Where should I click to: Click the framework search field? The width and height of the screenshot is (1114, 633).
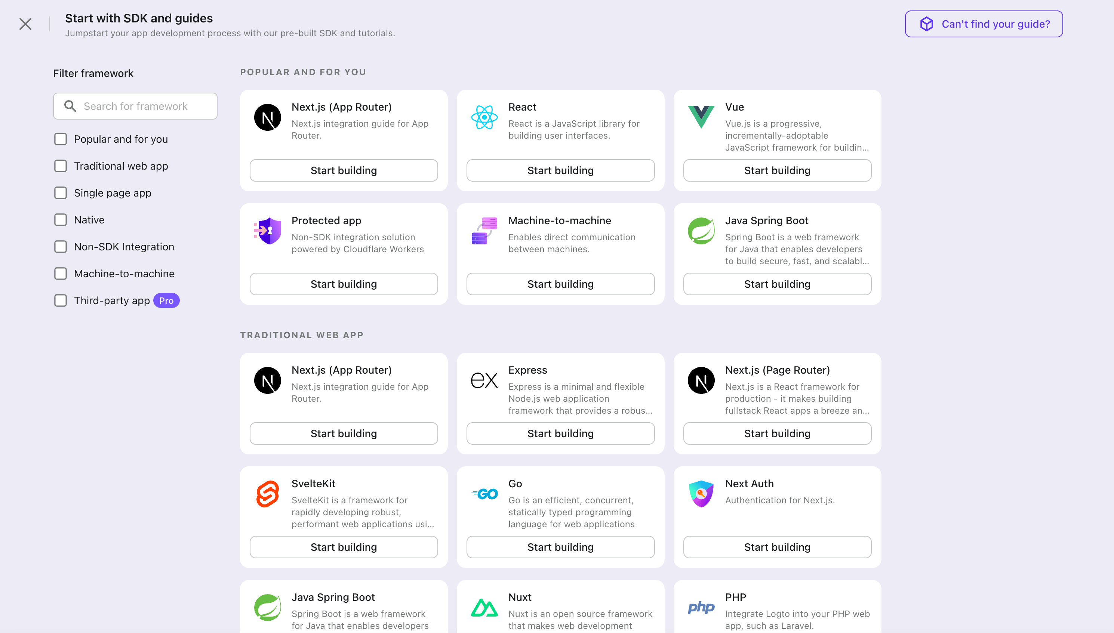click(x=135, y=106)
